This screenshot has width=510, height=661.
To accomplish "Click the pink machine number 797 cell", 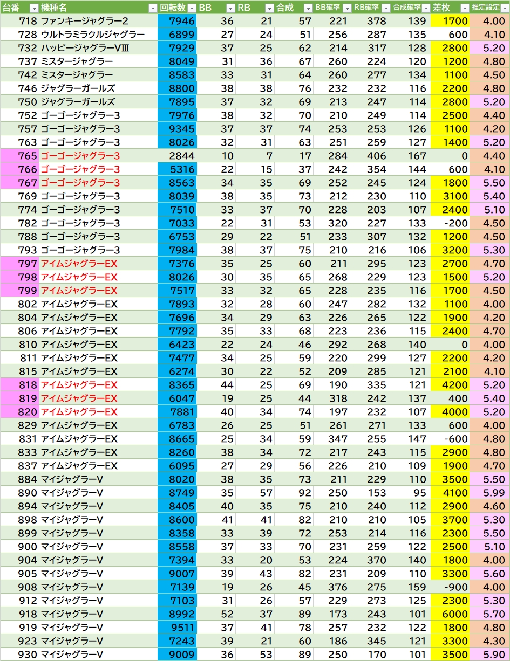I will click(19, 264).
